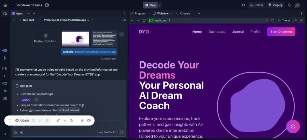Viewport: 307px width, 140px height.
Task: Toggle camera in recording toolbar
Action: tap(89, 120)
